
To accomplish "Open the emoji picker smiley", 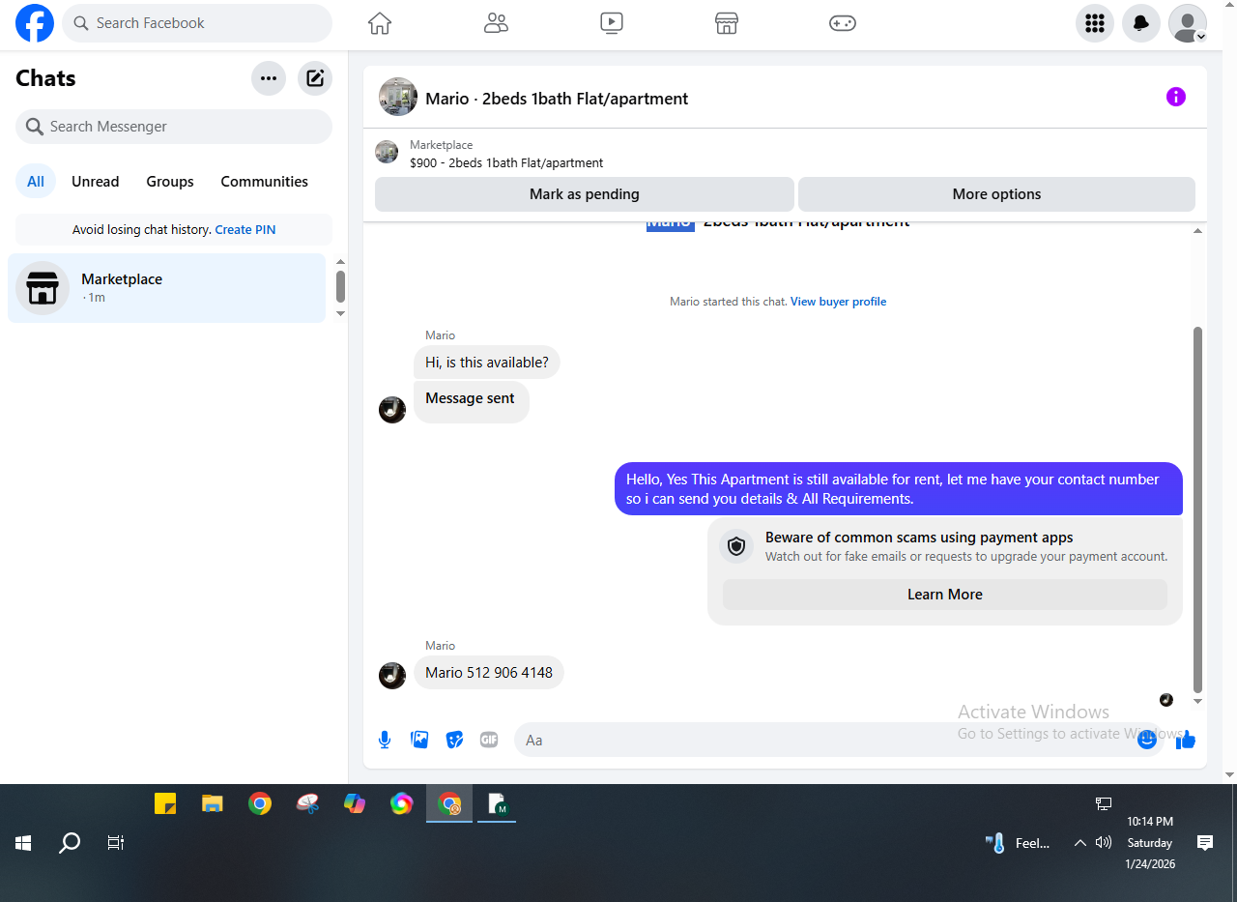I will [1147, 740].
